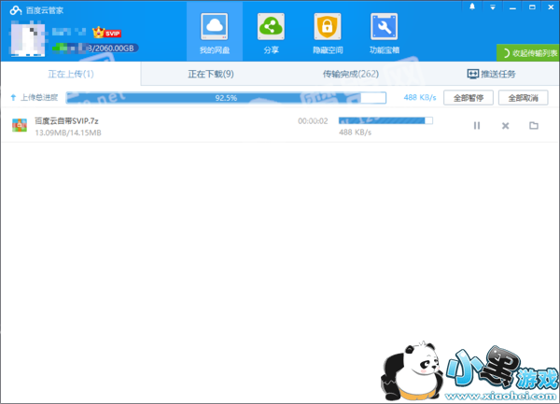
Task: Click the user avatar thumbnail
Action: (28, 38)
